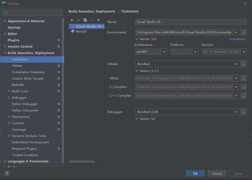Browse for the Debugger executable
252x180 pixels.
click(x=244, y=112)
